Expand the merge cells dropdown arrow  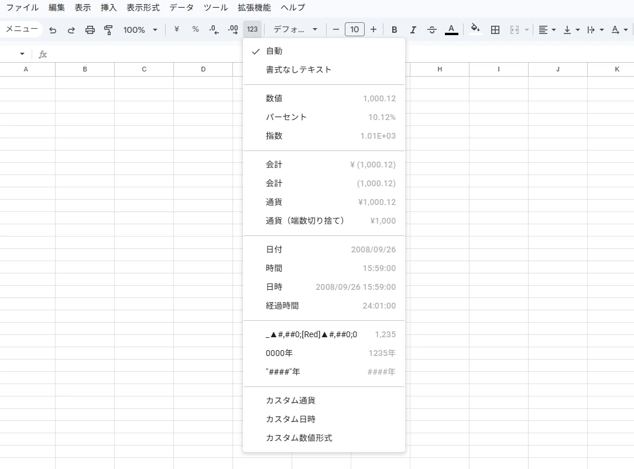tap(527, 30)
